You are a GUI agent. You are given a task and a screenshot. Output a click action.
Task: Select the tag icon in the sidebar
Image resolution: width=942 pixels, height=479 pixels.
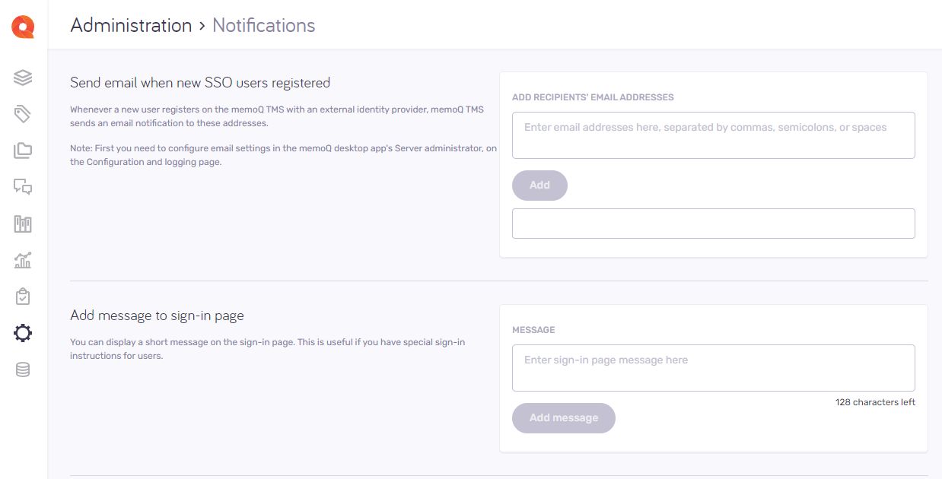coord(22,113)
